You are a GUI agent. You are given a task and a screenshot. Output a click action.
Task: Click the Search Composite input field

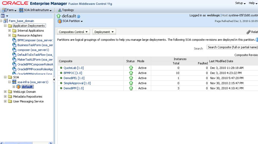(x=232, y=47)
